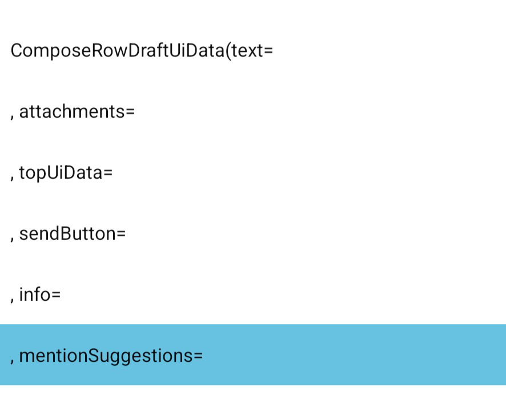Click the word attachments

71,111
